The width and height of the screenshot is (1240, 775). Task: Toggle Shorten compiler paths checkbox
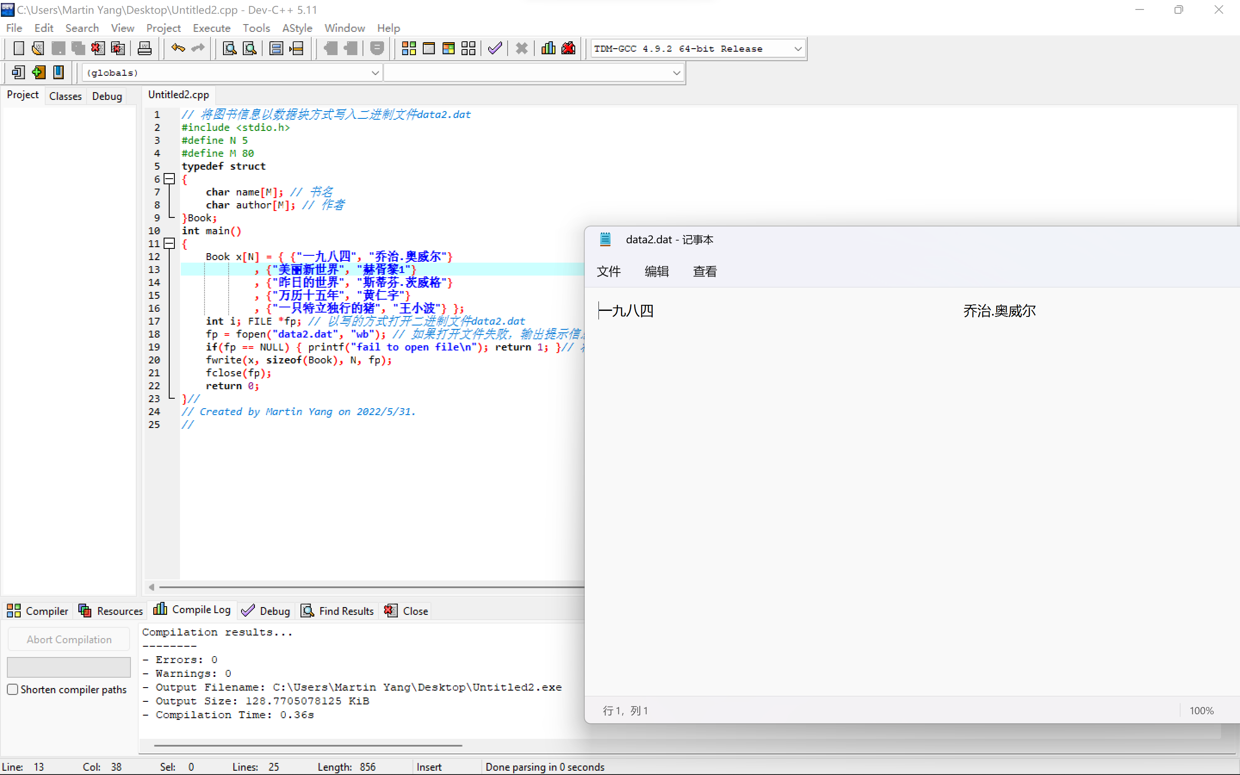tap(13, 689)
